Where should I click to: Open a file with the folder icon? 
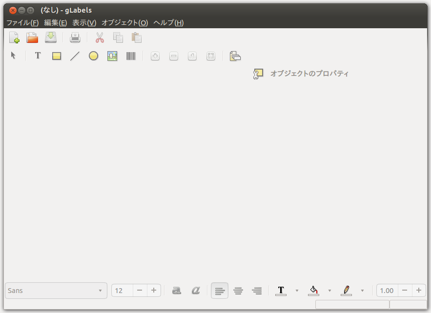(x=32, y=37)
